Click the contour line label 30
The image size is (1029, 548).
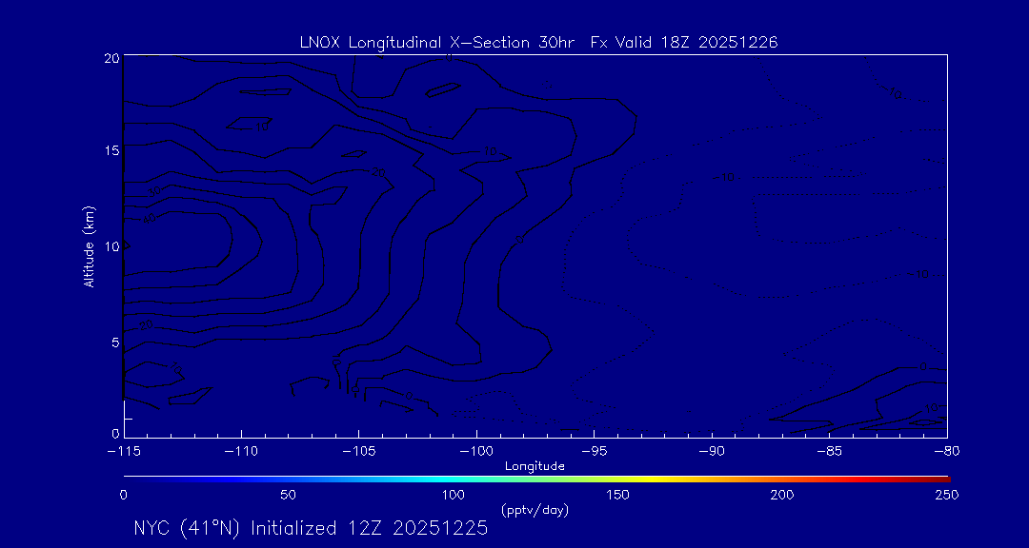pos(154,192)
